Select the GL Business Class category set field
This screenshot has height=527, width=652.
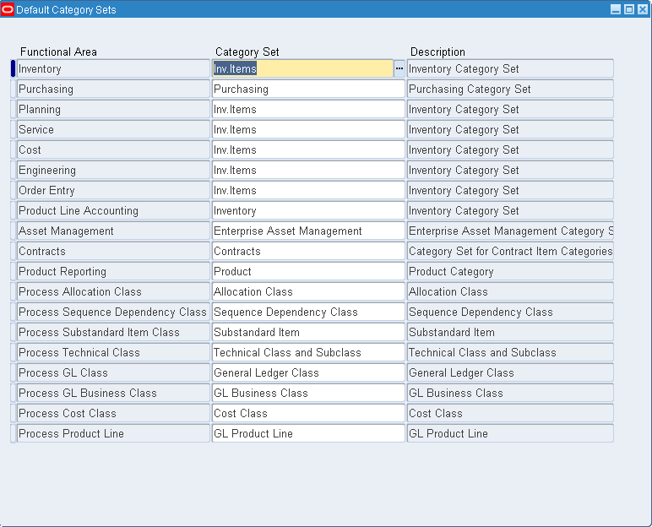(308, 393)
